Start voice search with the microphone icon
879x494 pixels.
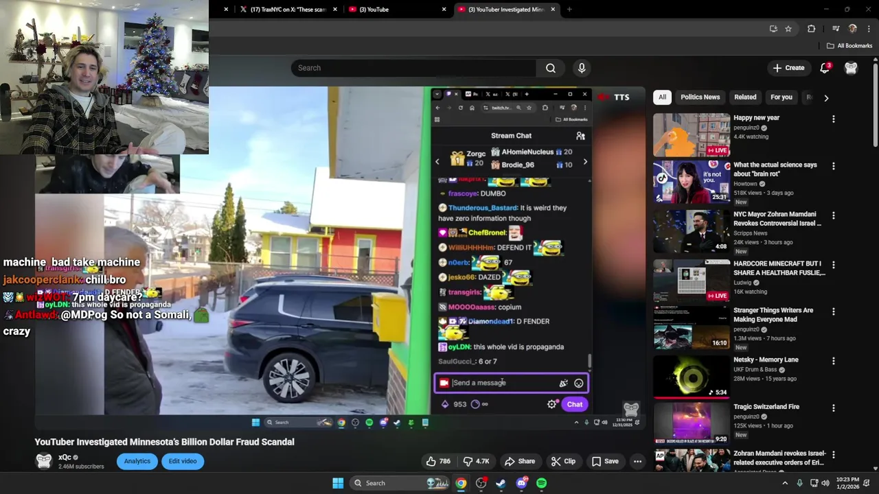click(x=582, y=68)
